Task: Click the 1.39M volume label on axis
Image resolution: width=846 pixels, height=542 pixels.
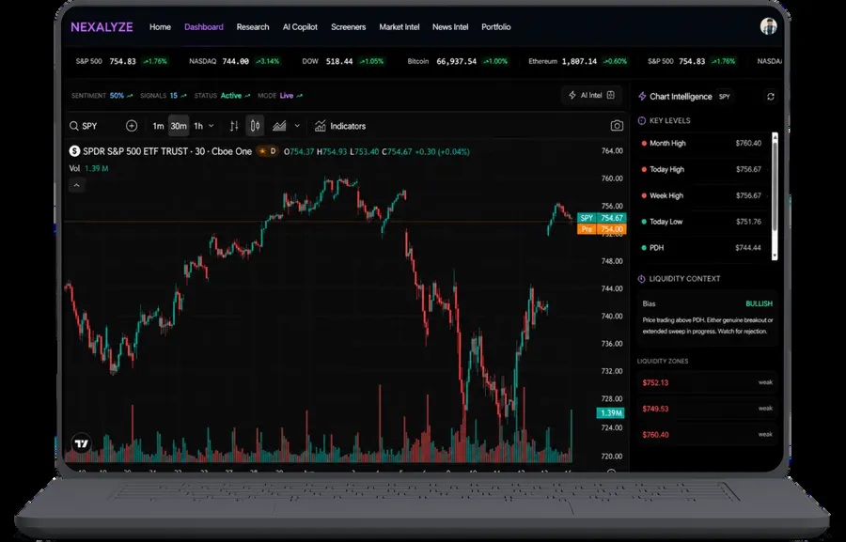Action: pyautogui.click(x=610, y=413)
